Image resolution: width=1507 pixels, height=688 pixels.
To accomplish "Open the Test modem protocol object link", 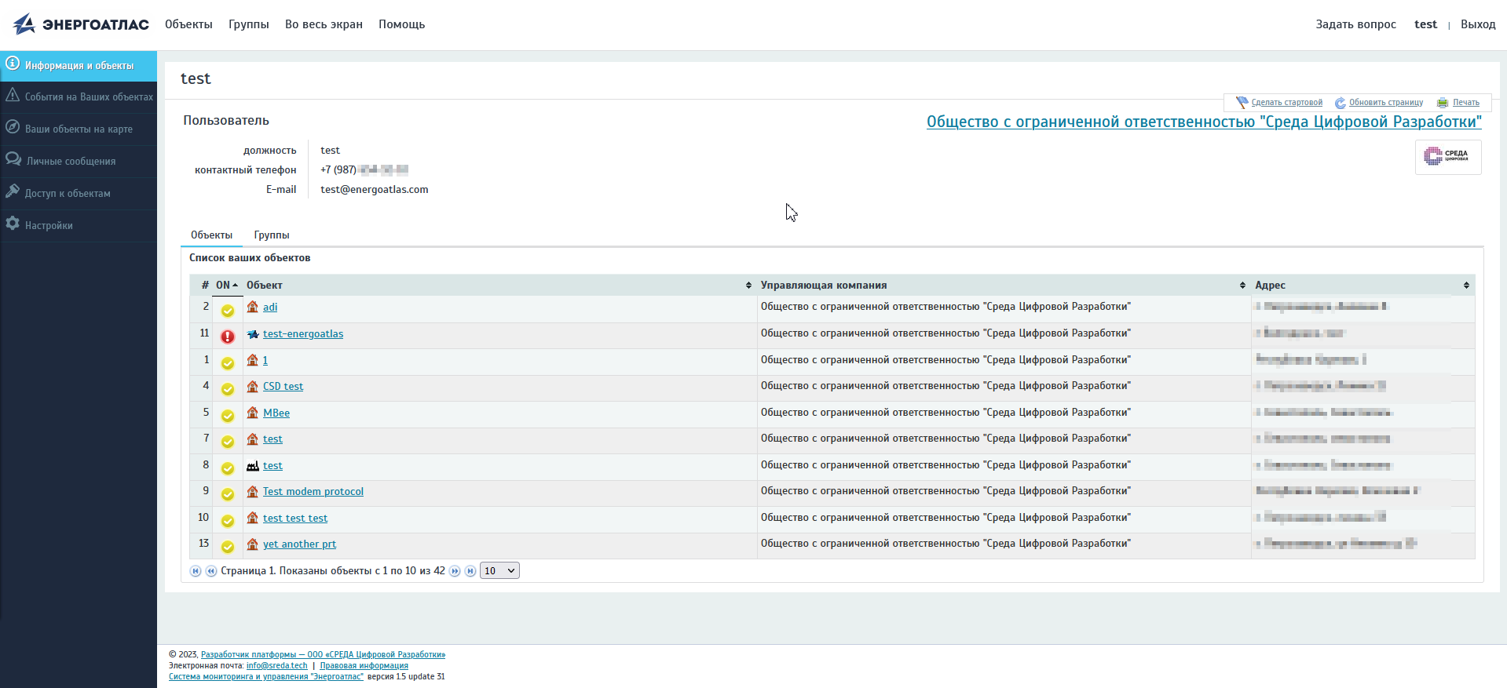I will pyautogui.click(x=313, y=492).
